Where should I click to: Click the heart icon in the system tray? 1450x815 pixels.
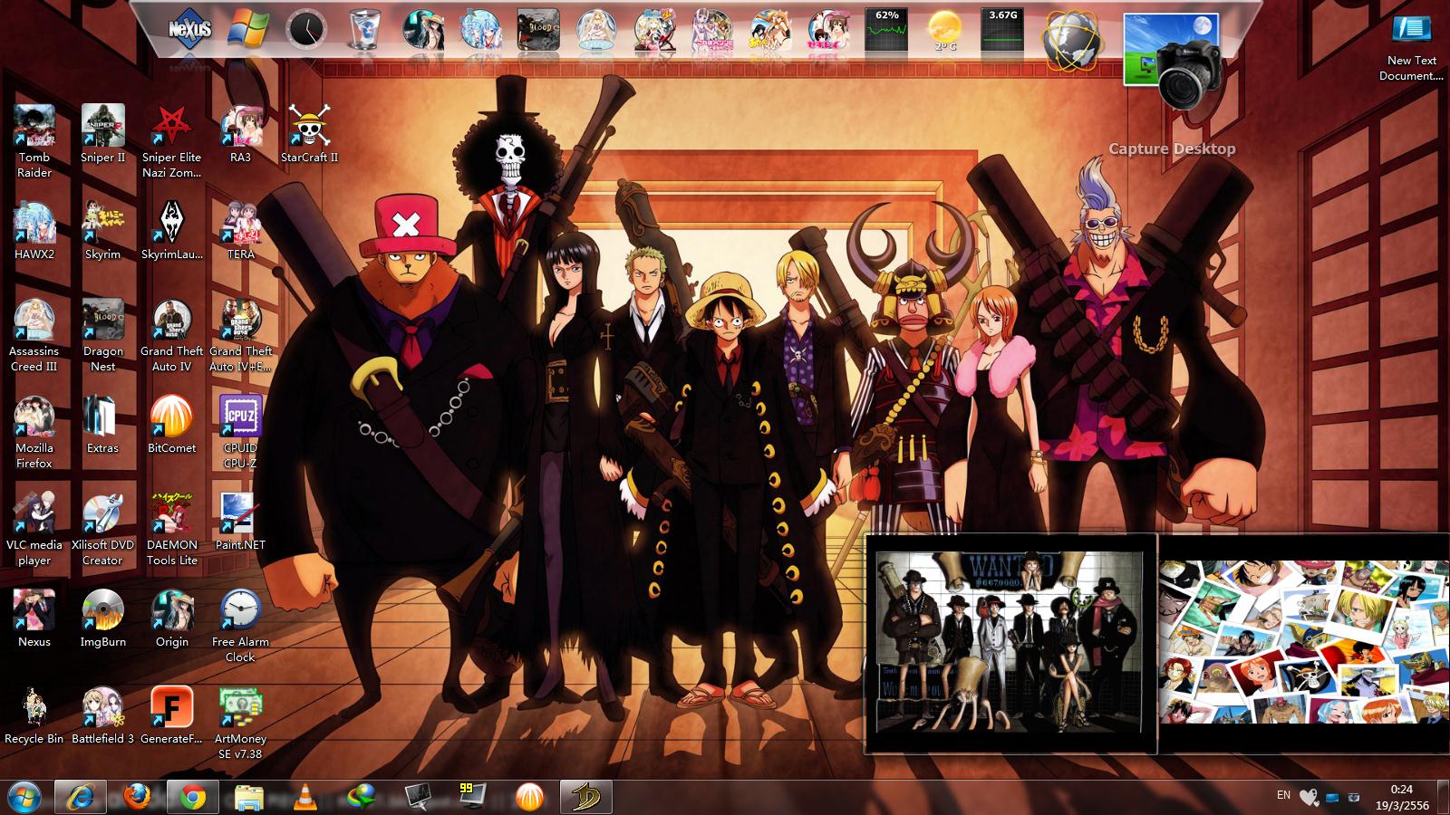pyautogui.click(x=1308, y=797)
